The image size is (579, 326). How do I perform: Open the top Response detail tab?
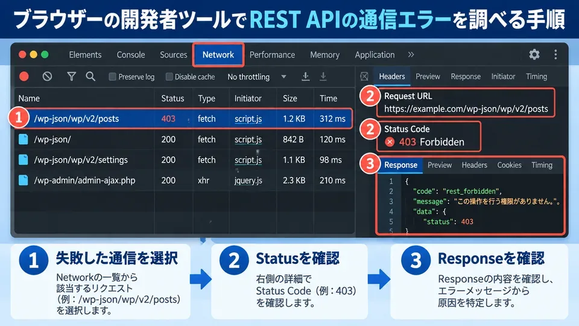[466, 77]
